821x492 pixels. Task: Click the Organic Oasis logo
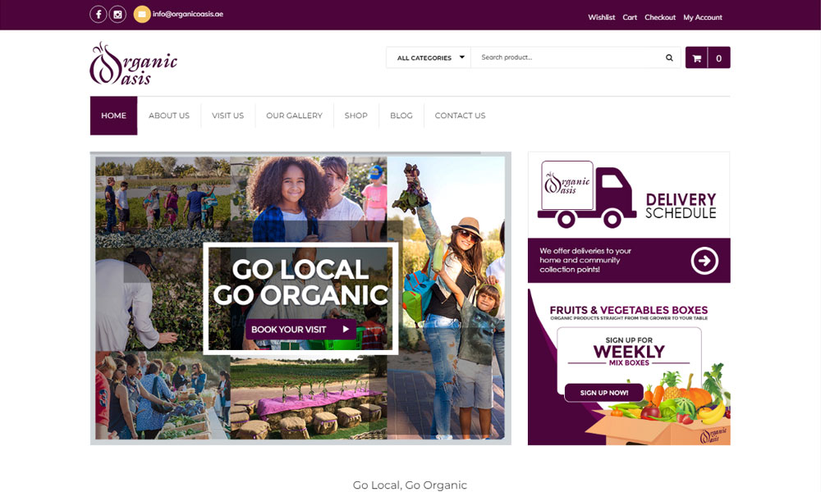(x=134, y=64)
